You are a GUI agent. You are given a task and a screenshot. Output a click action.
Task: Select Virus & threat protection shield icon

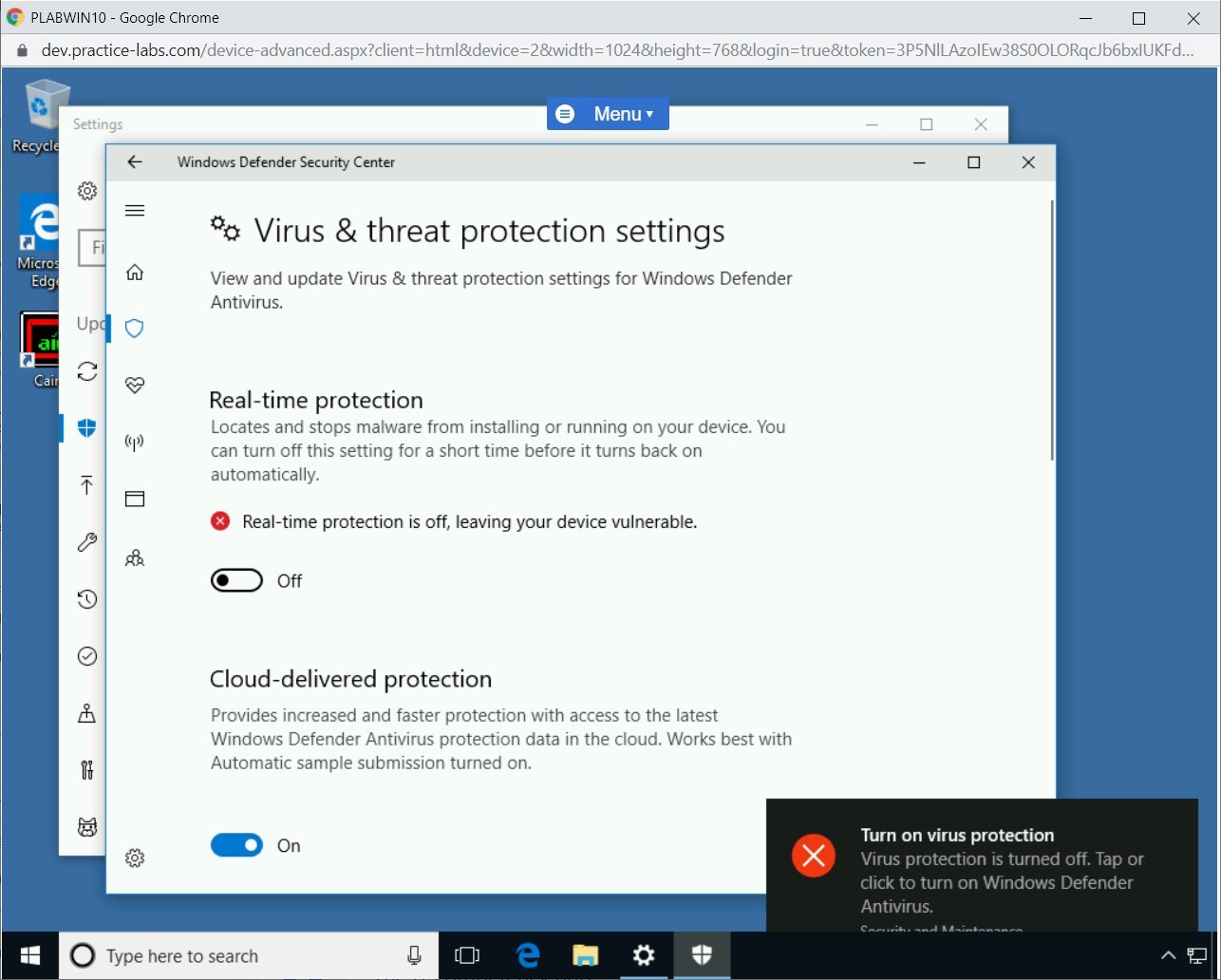135,329
